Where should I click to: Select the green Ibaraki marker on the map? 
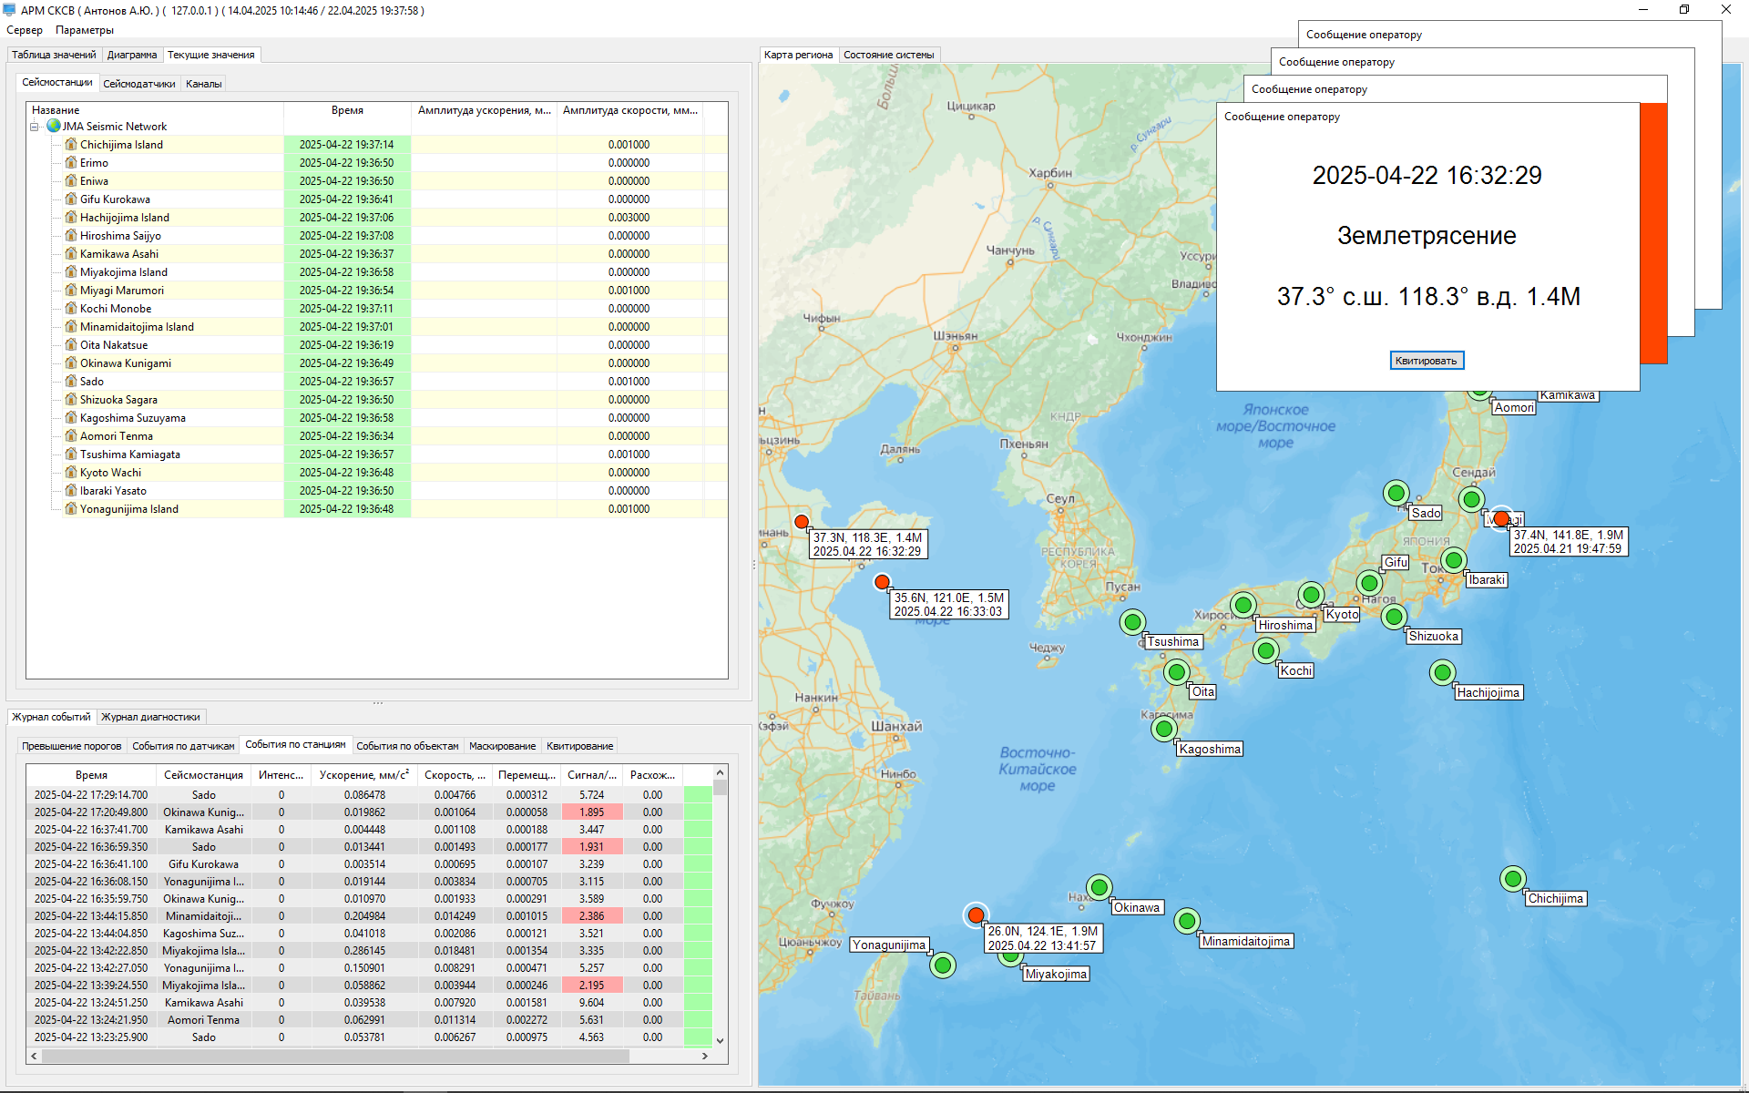click(1454, 560)
